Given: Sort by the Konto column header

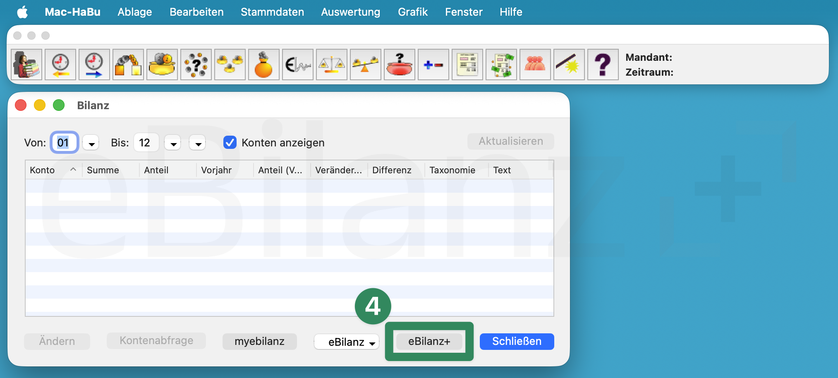Looking at the screenshot, I should 54,170.
